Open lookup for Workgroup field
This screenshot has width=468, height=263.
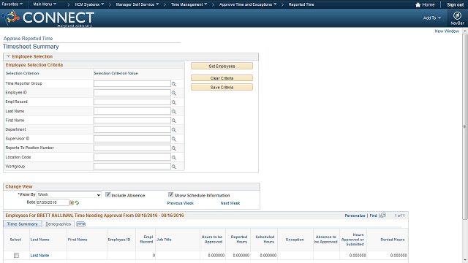[x=174, y=167]
